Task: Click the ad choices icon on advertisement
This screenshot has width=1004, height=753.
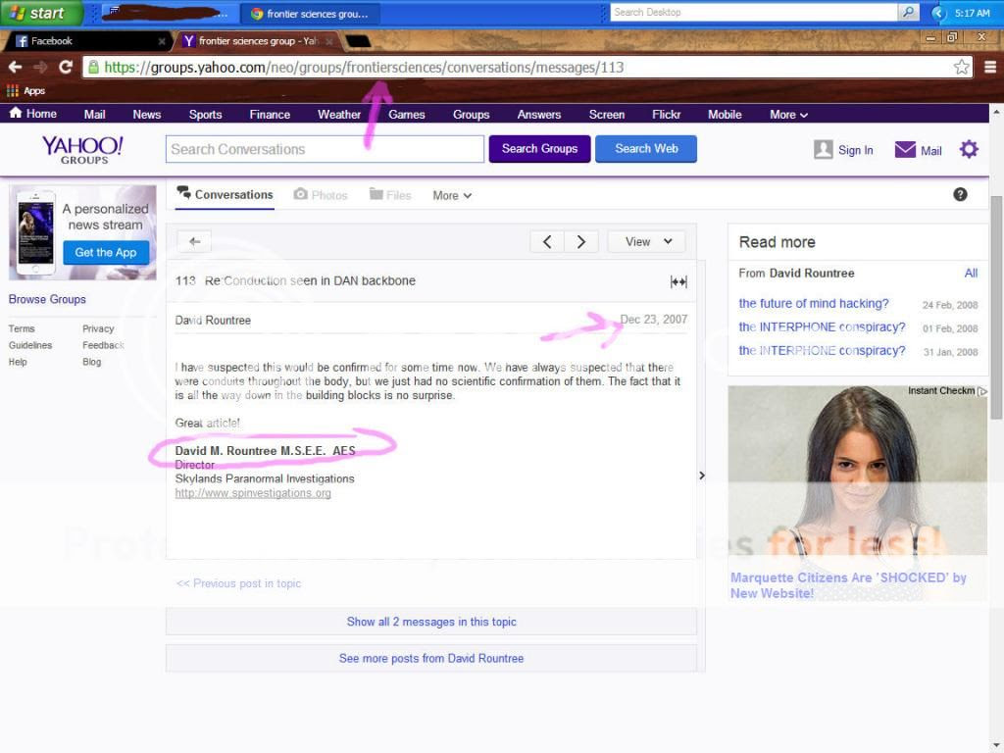Action: click(x=982, y=390)
